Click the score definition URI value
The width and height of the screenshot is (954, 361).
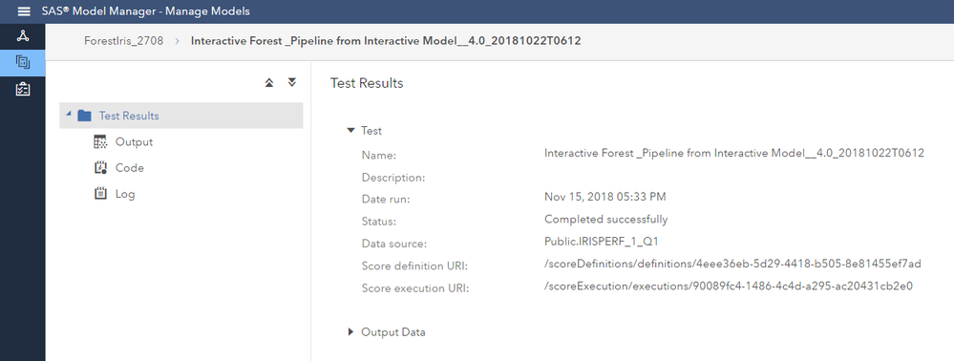(x=733, y=264)
